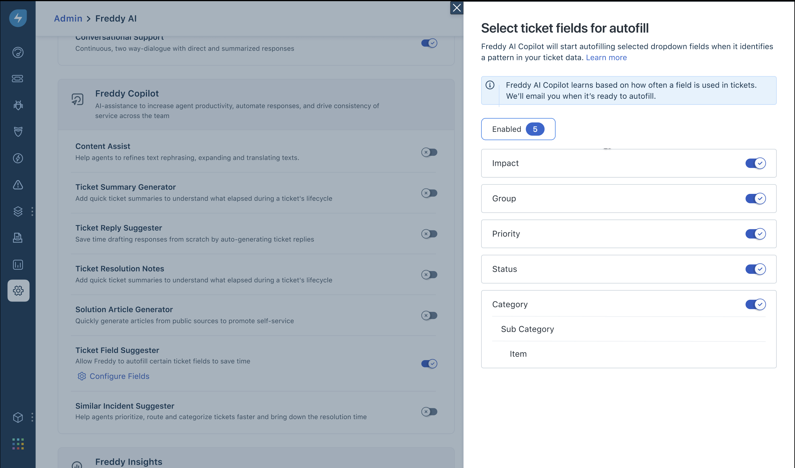Screen dimensions: 795x468
Task: Disable the Impact autofill toggle
Action: coord(755,163)
